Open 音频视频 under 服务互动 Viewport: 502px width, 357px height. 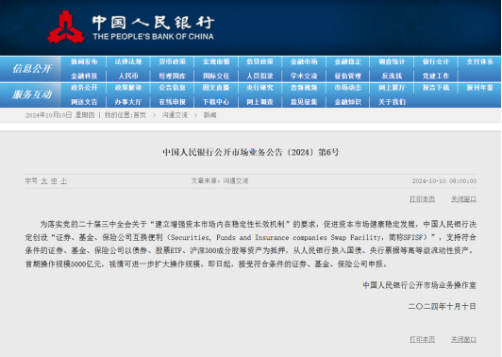tap(304, 88)
